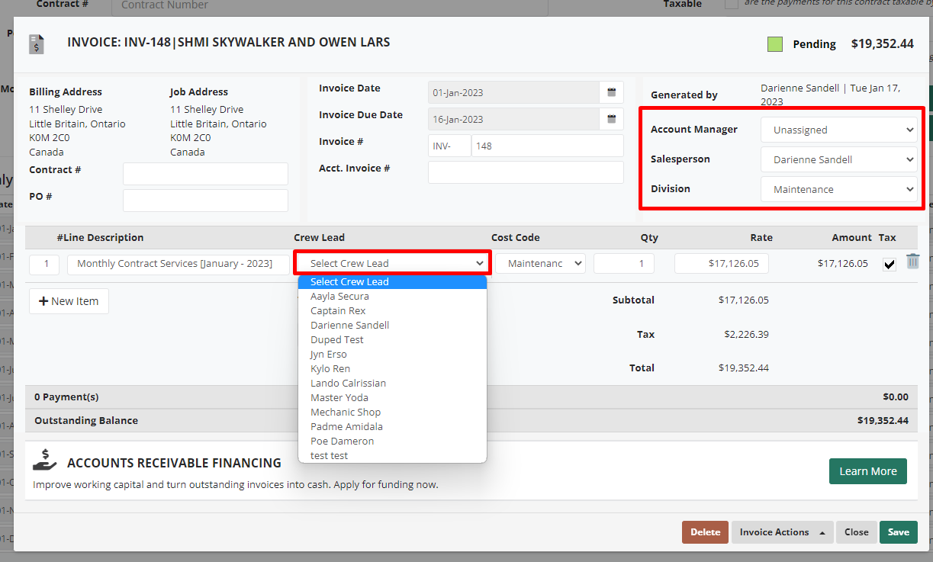Click inside the PO # input field
This screenshot has height=562, width=933.
coord(204,199)
